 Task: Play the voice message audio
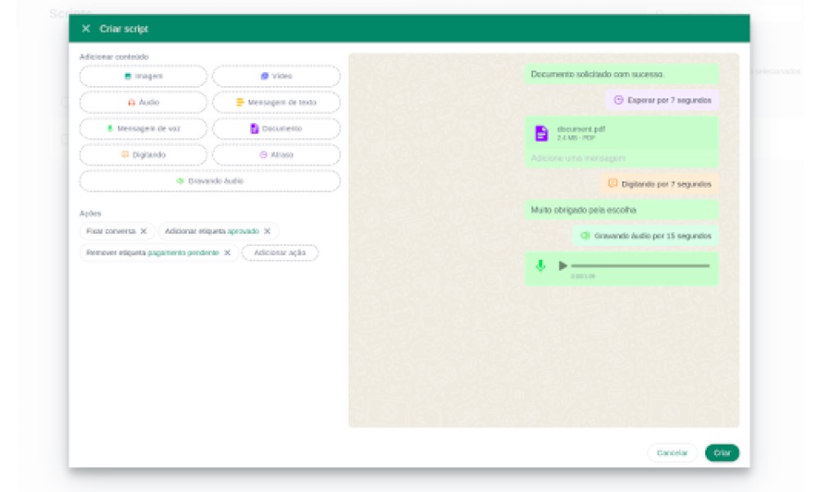click(563, 266)
